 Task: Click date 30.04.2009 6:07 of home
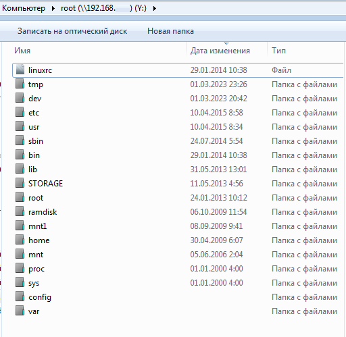coord(217,240)
